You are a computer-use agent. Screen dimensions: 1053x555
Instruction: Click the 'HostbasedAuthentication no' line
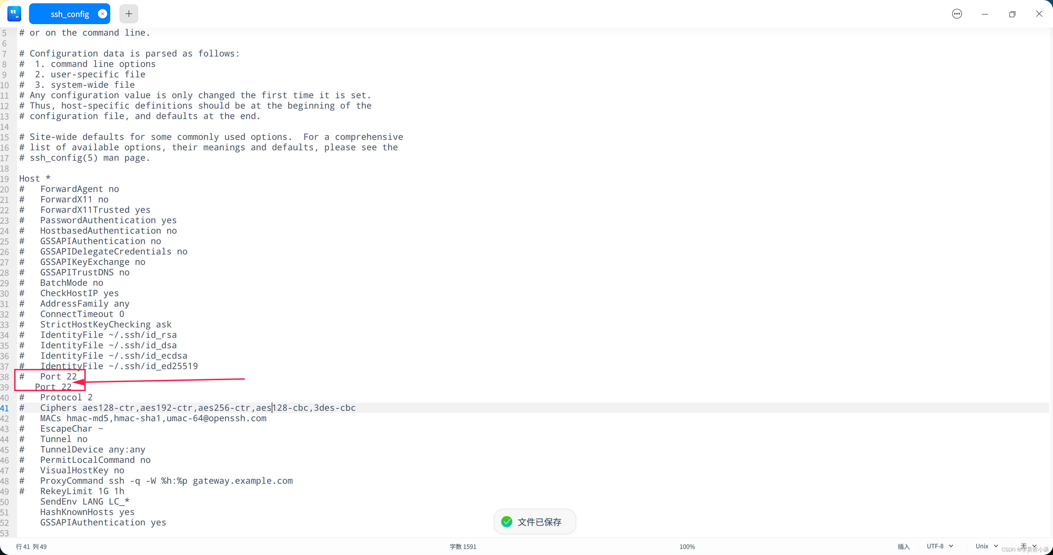[x=98, y=231]
